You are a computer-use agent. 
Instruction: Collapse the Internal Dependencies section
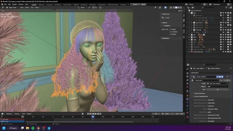coord(201,96)
